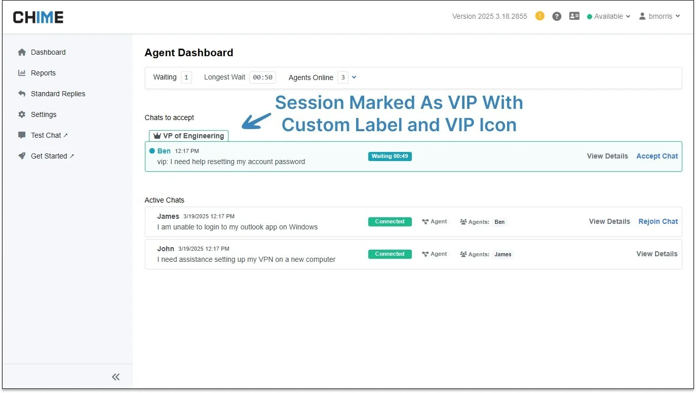Click the Test Chat speech bubble icon
The height and width of the screenshot is (393, 696).
tap(22, 135)
